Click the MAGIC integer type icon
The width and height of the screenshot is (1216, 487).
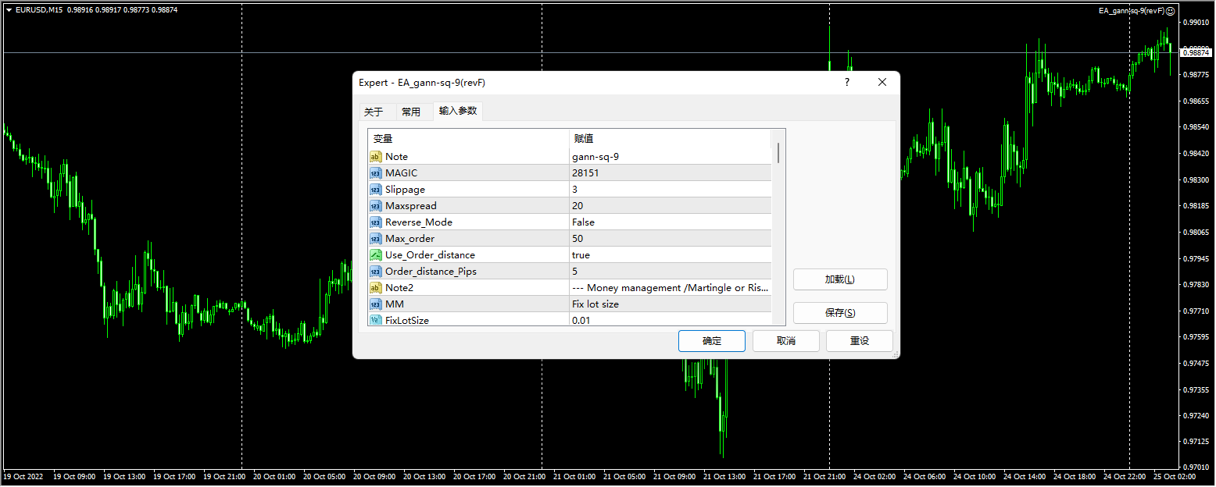375,173
